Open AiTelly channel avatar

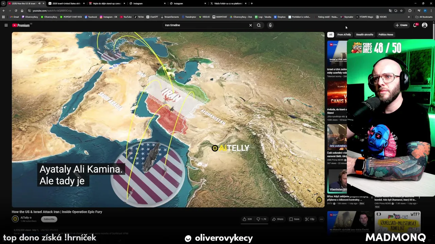(15, 219)
